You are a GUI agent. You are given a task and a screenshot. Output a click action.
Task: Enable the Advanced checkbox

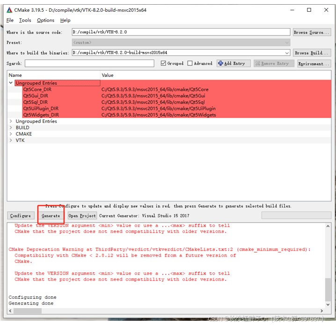[x=190, y=63]
